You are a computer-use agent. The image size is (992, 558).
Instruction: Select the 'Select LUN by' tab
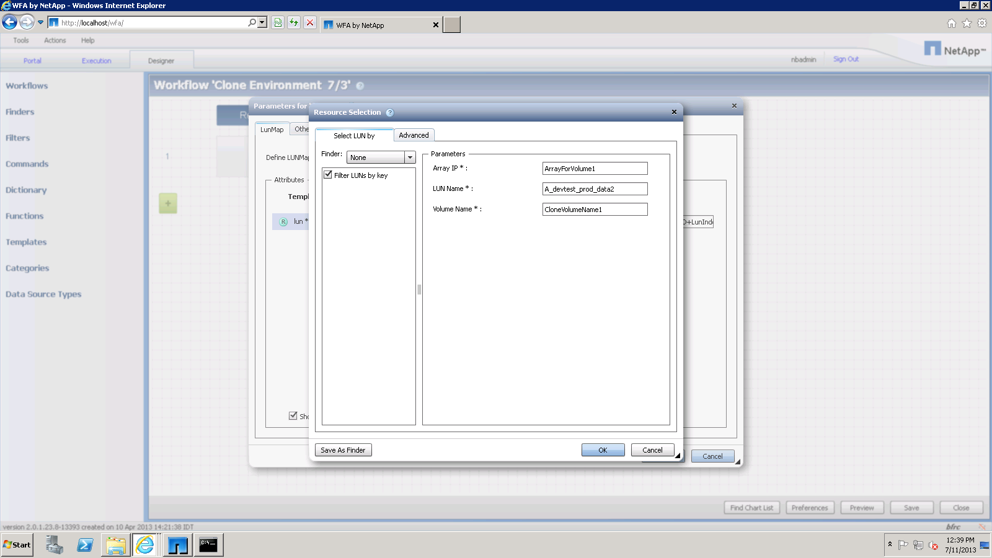click(354, 136)
